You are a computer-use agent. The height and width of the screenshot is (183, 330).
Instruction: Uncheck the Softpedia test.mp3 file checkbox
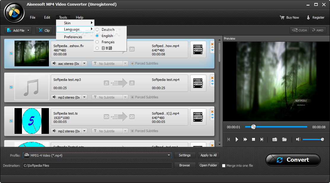click(11, 87)
